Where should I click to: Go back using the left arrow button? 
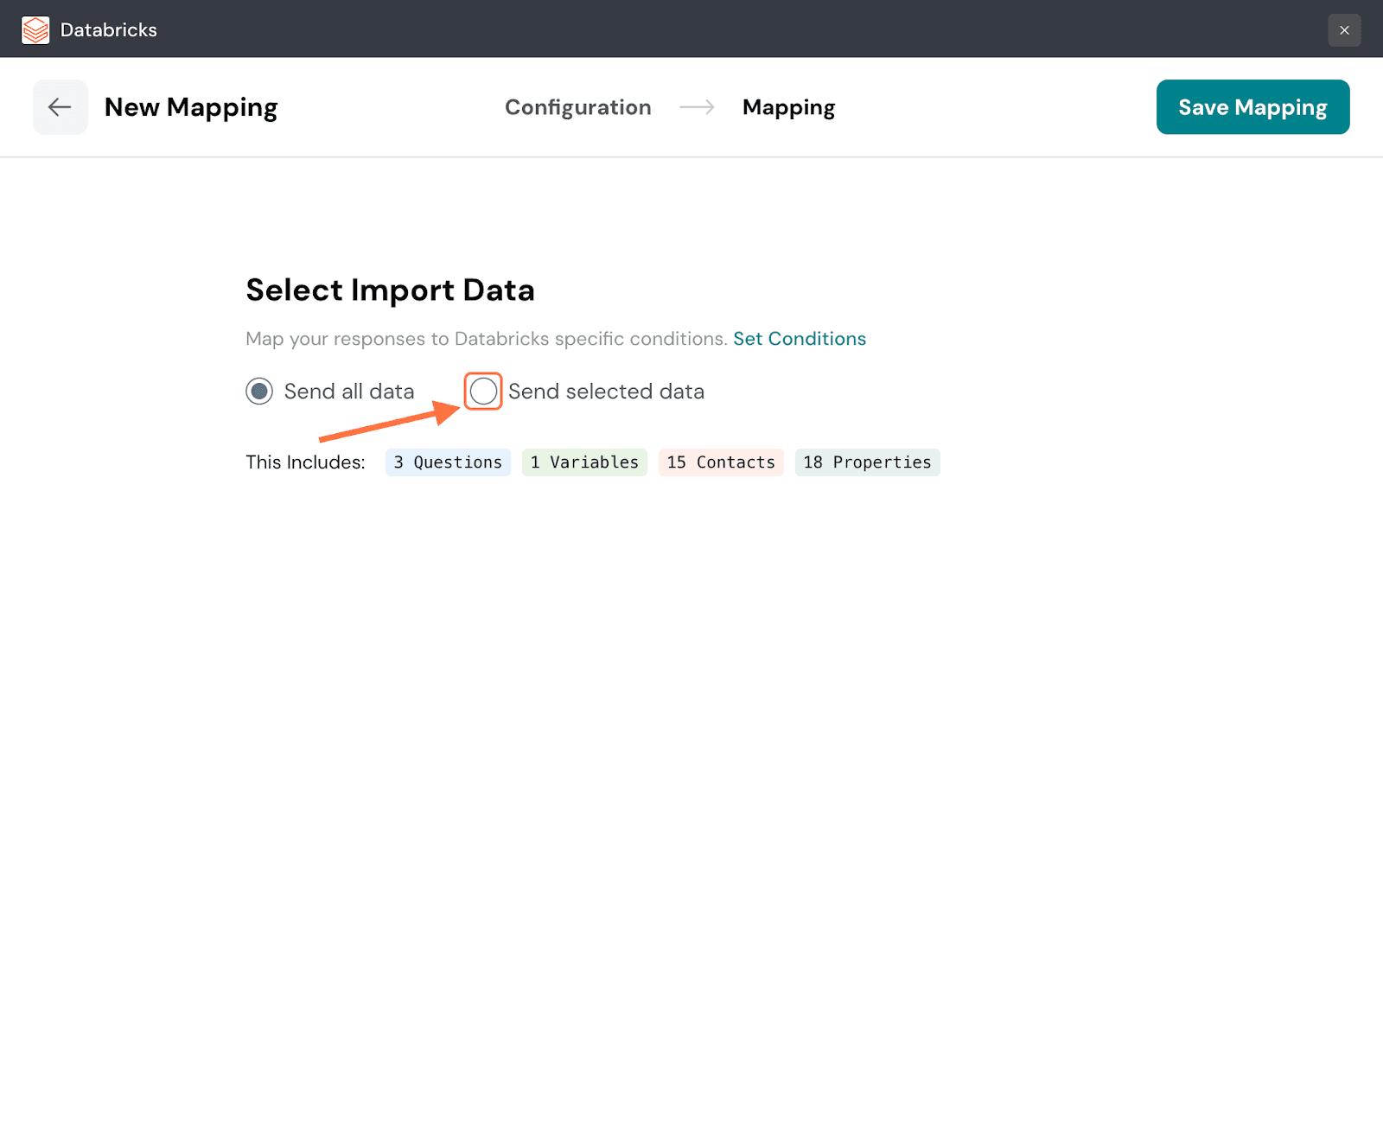tap(60, 107)
